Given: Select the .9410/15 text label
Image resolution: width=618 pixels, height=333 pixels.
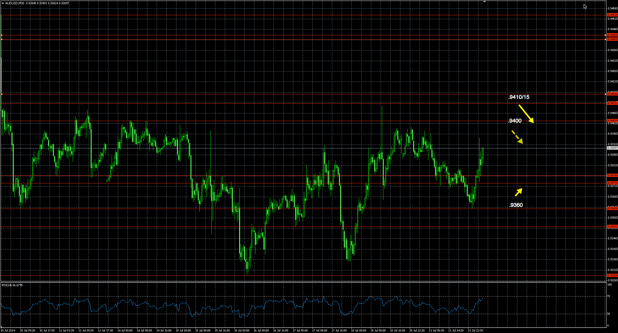Looking at the screenshot, I should pos(519,97).
